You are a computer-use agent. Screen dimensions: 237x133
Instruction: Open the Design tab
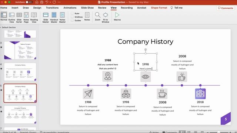[x=37, y=8]
